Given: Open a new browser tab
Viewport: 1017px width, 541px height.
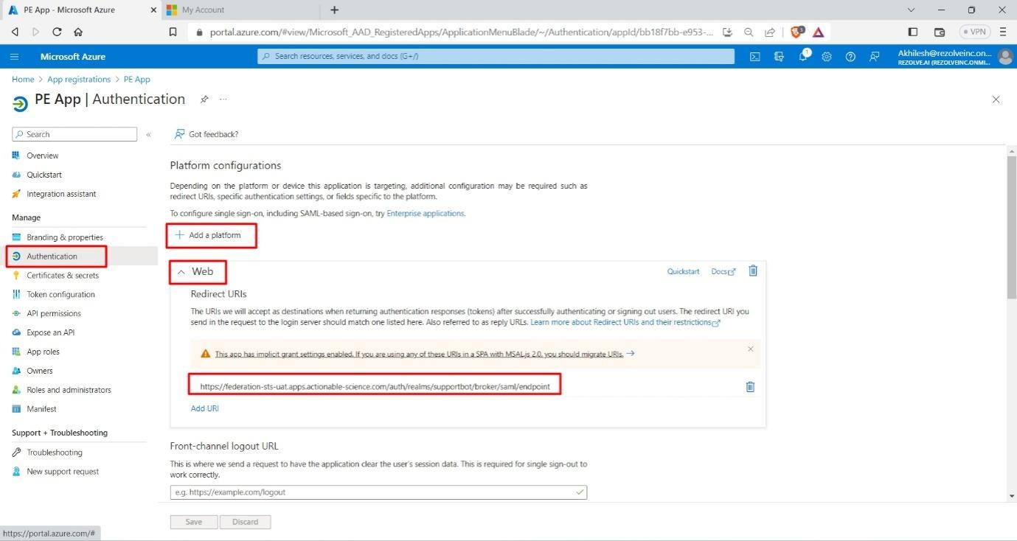Looking at the screenshot, I should (334, 10).
